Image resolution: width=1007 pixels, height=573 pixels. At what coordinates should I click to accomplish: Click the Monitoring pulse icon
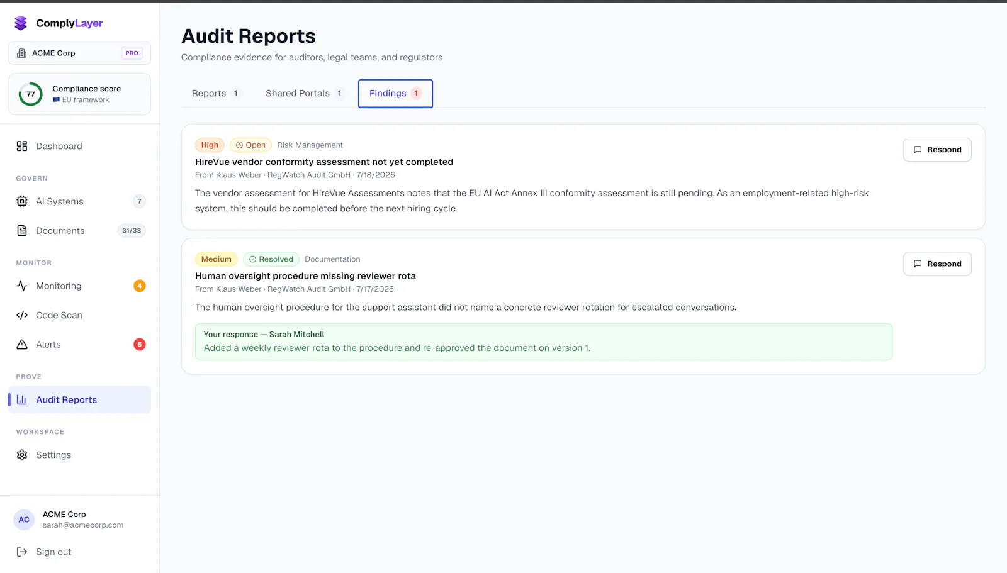click(x=22, y=286)
